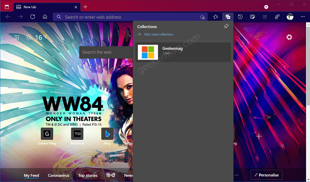The image size is (310, 182).
Task: Select the Top stories tab
Action: point(88,175)
